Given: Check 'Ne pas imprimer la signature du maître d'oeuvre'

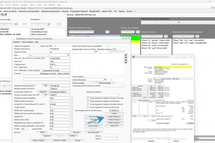Looking at the screenshot, I should coord(88,104).
